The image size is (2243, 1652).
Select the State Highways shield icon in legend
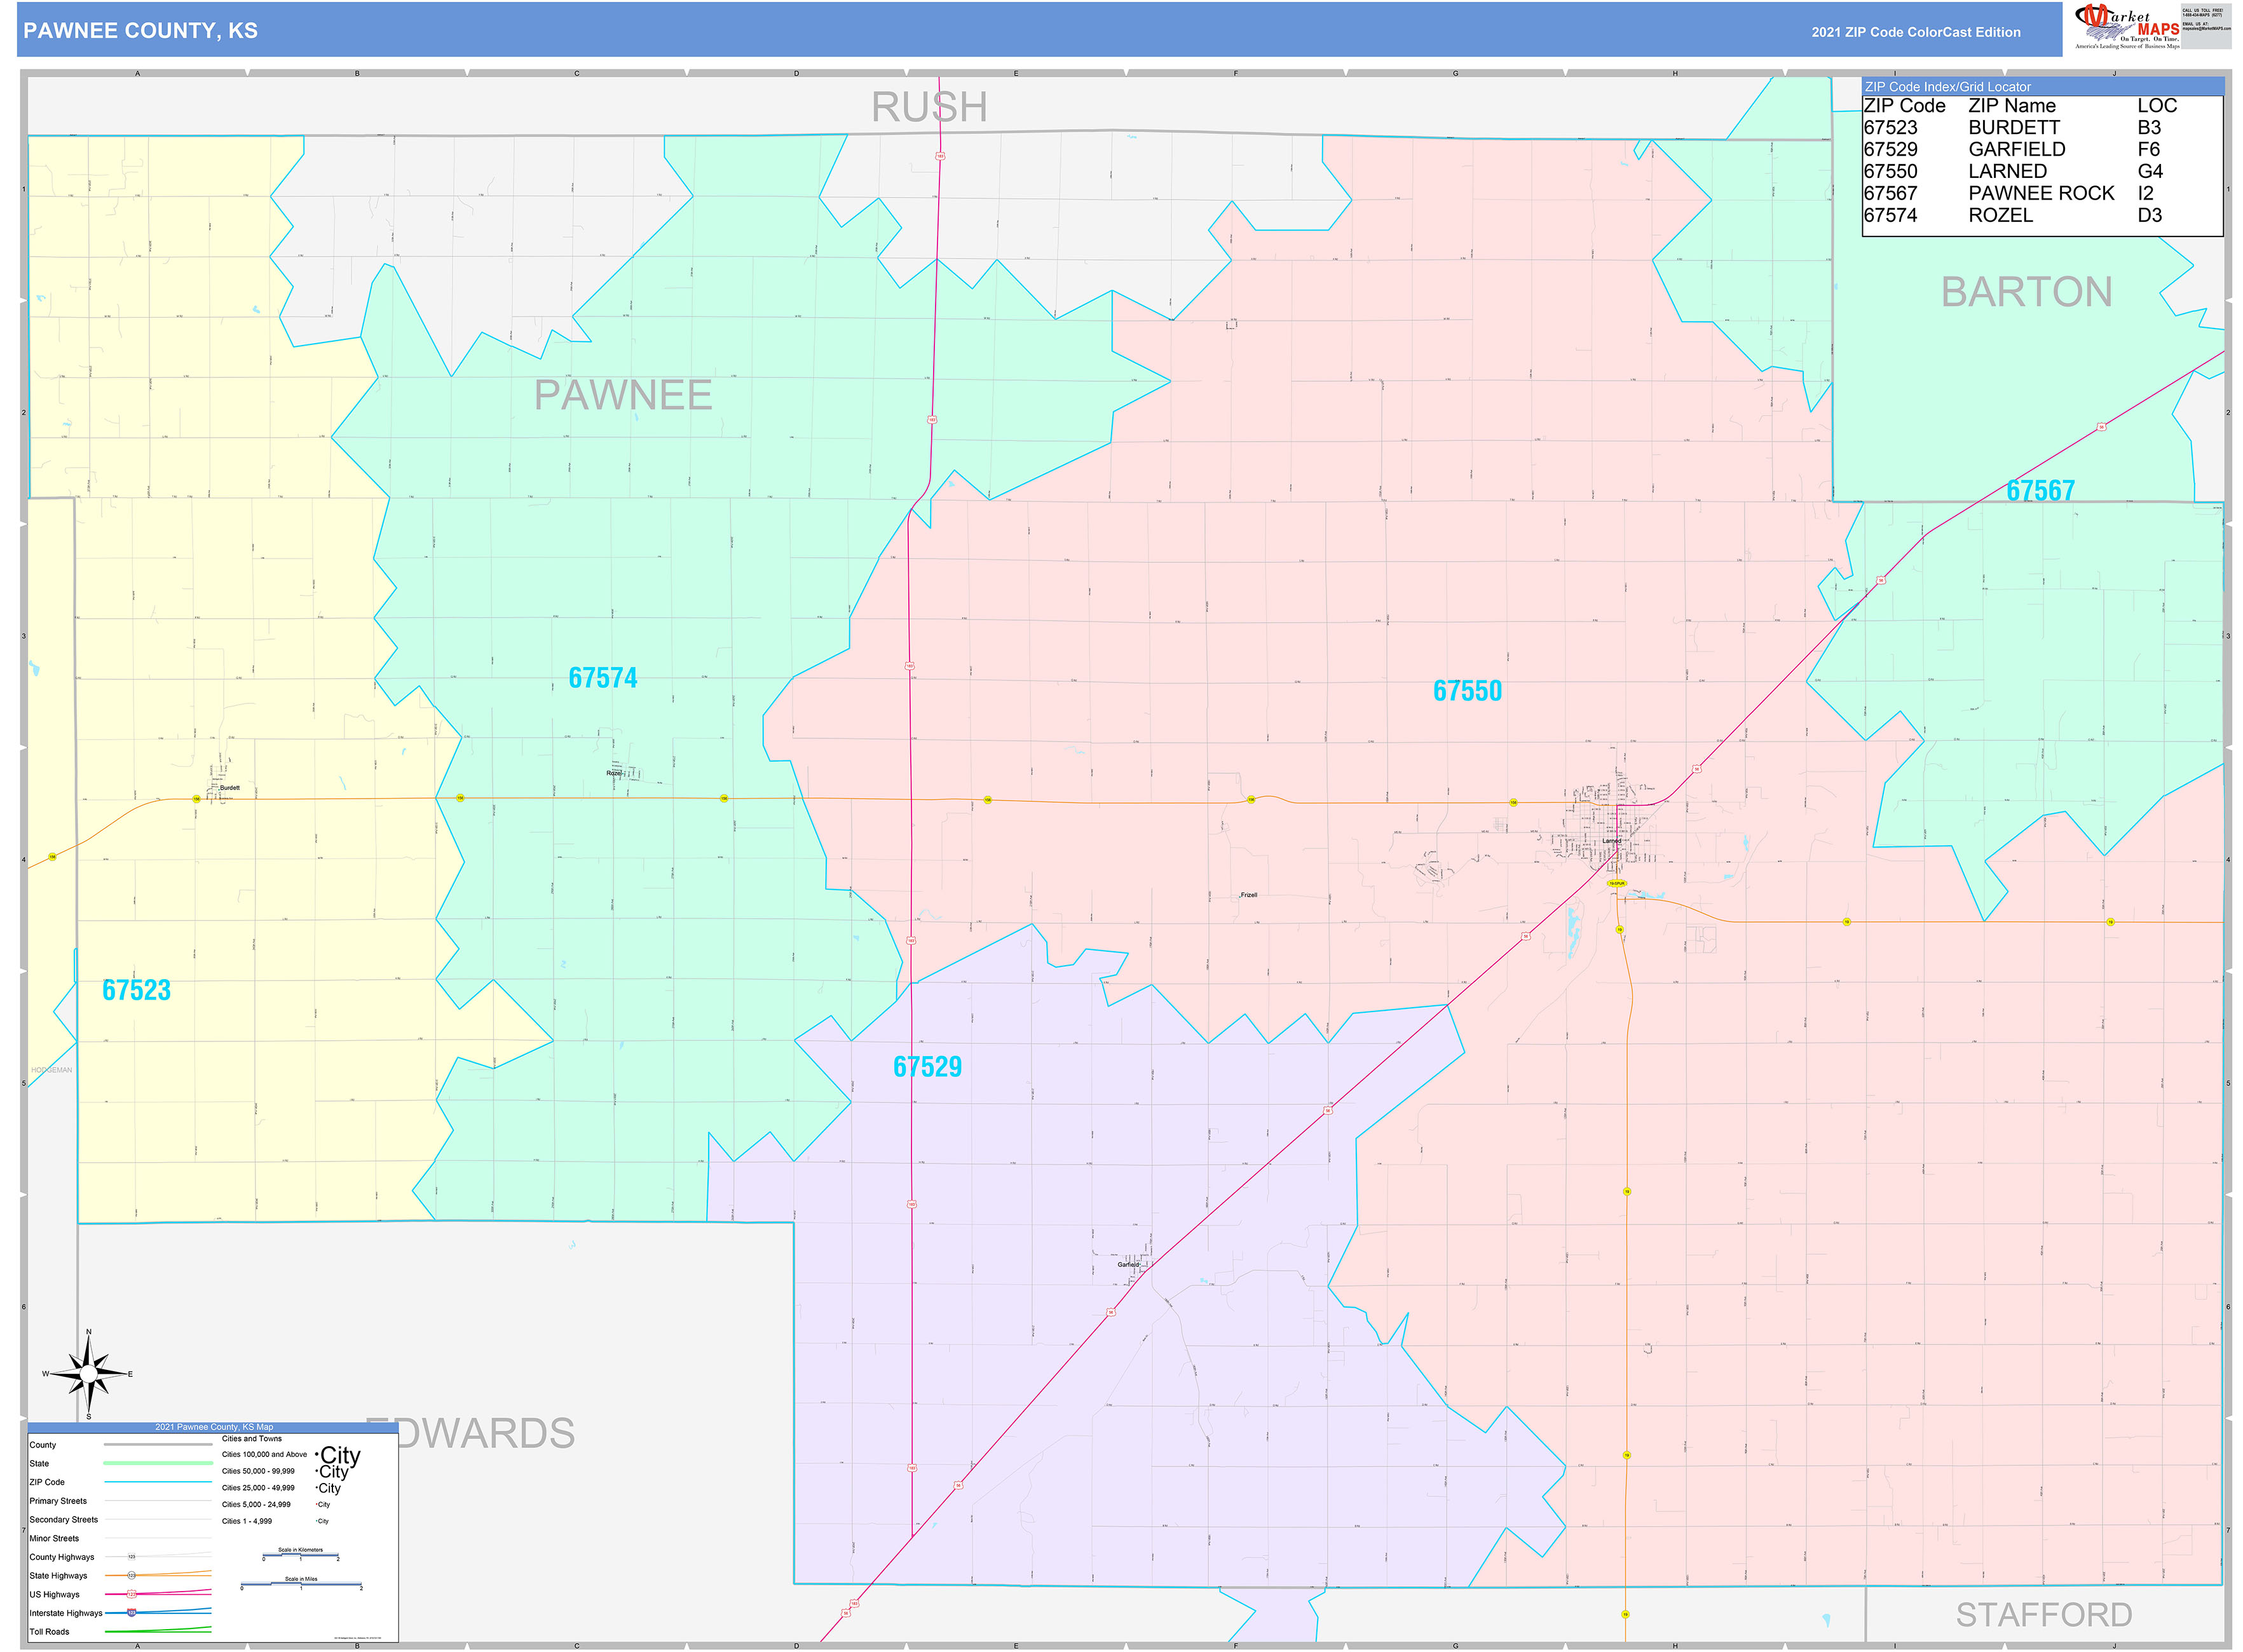click(131, 1576)
